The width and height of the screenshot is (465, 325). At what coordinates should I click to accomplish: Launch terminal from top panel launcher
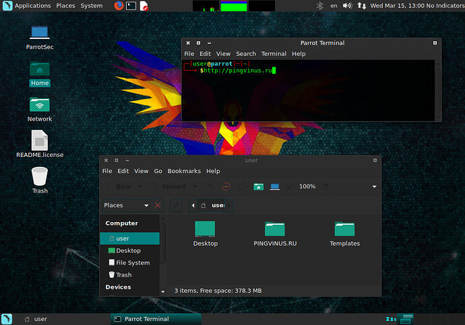click(x=131, y=5)
